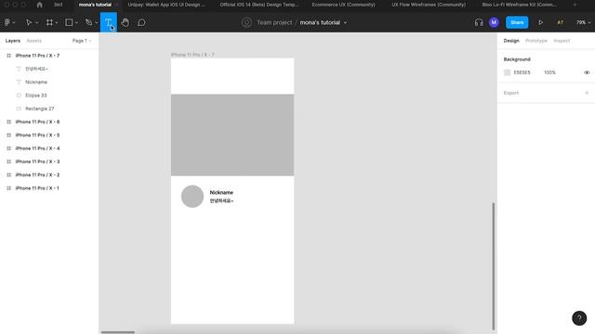Click rectangle icon of Rectangle 27 layer
Screen dimensions: 595x334
[x=19, y=109]
